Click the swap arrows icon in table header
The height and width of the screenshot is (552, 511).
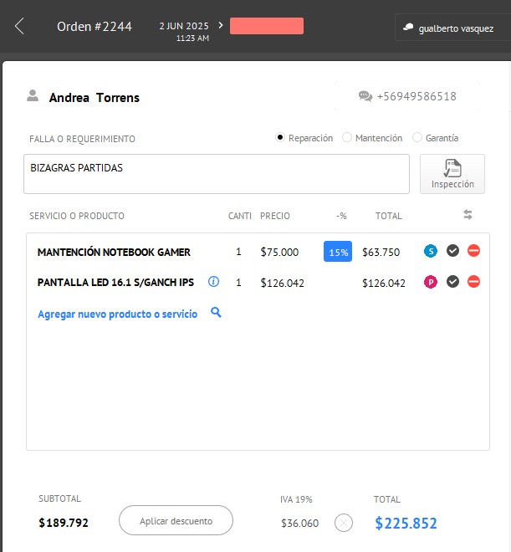click(468, 214)
